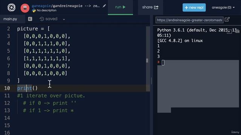Click the row [0,0,1,1,1,0,0] on line 4
This screenshot has width=241, height=135.
pos(47,43)
